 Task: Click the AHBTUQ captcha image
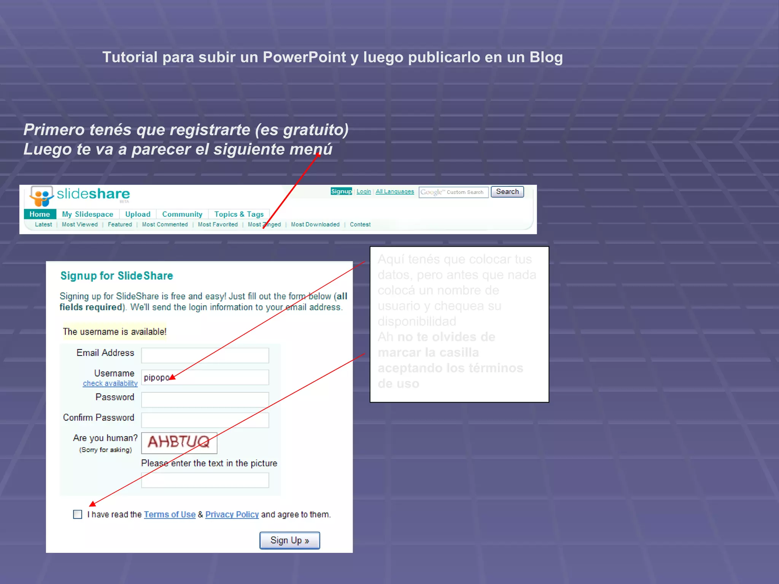point(179,443)
